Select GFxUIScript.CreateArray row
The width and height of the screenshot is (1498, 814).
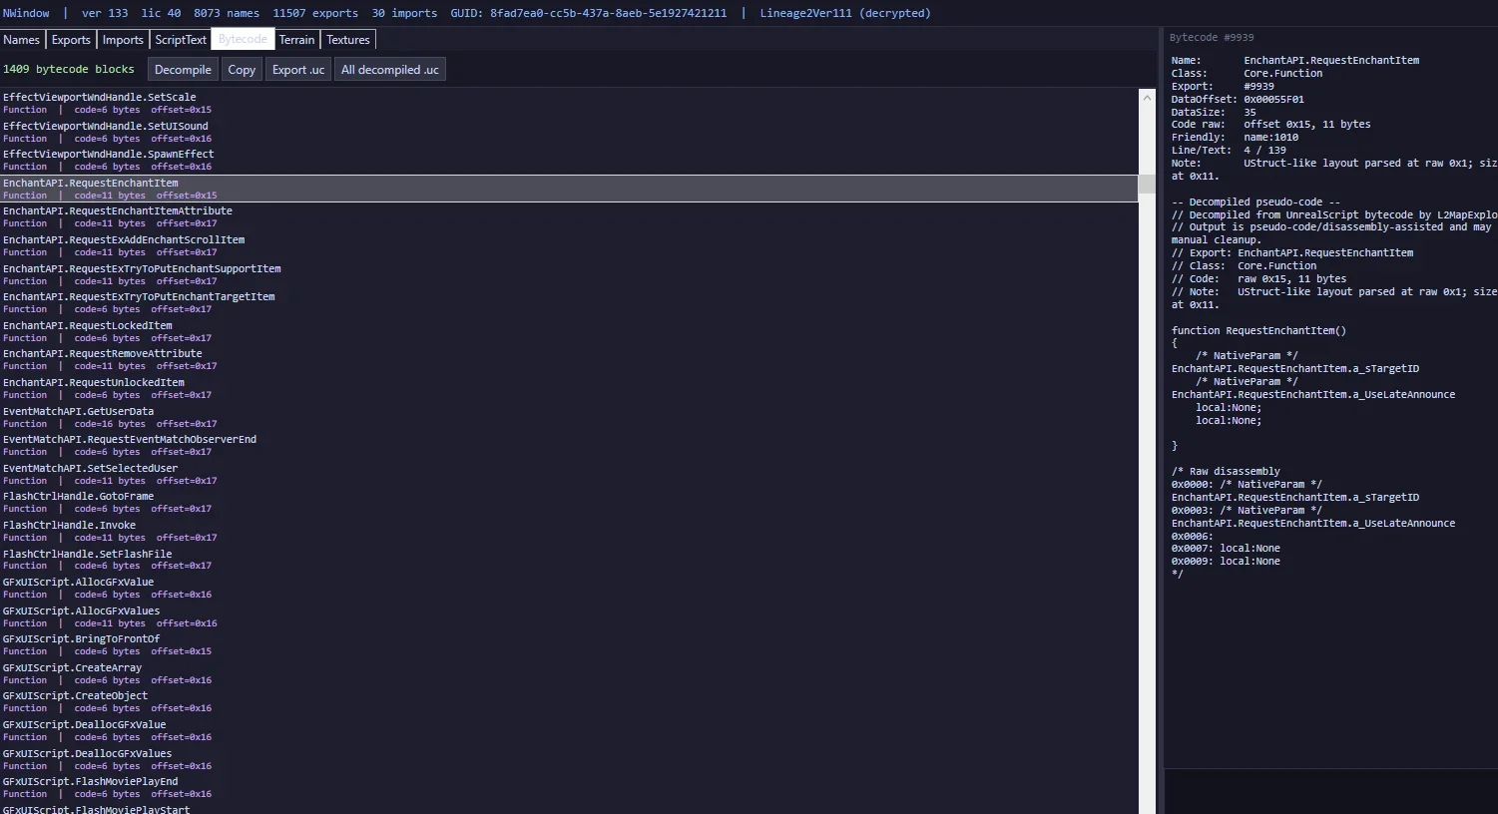(x=569, y=674)
